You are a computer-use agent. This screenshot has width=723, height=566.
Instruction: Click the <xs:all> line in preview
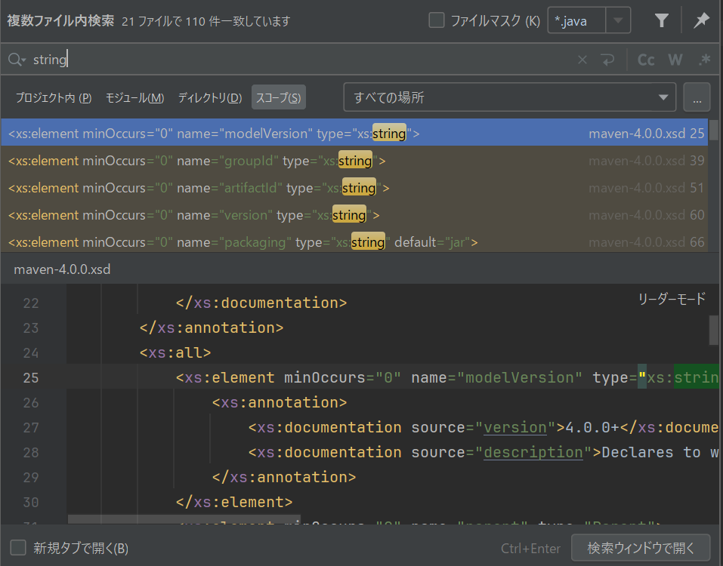pos(175,353)
